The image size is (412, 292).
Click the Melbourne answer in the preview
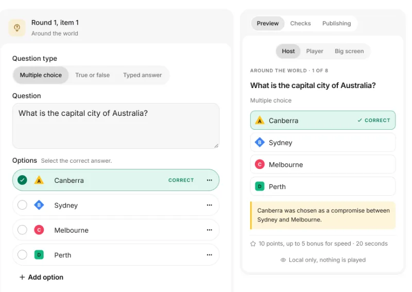323,164
